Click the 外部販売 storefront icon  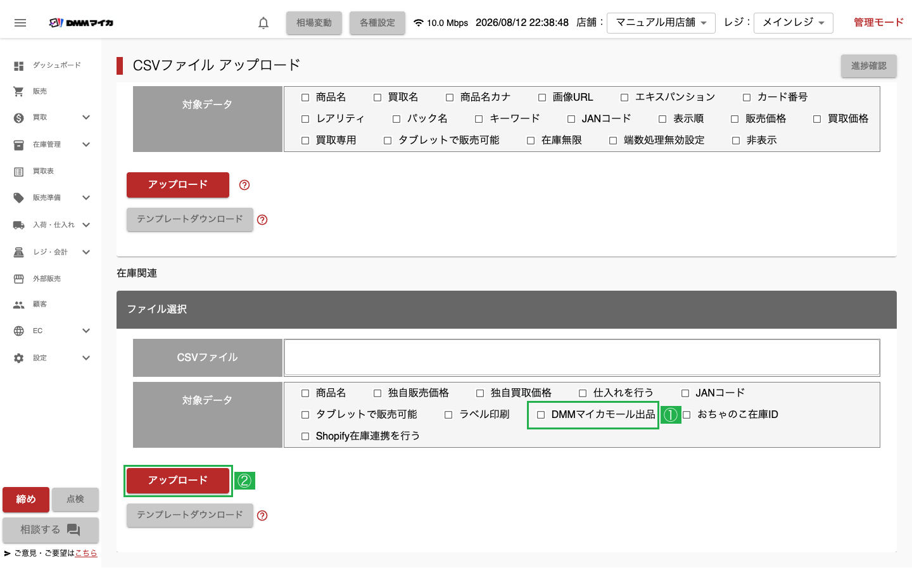coord(19,279)
